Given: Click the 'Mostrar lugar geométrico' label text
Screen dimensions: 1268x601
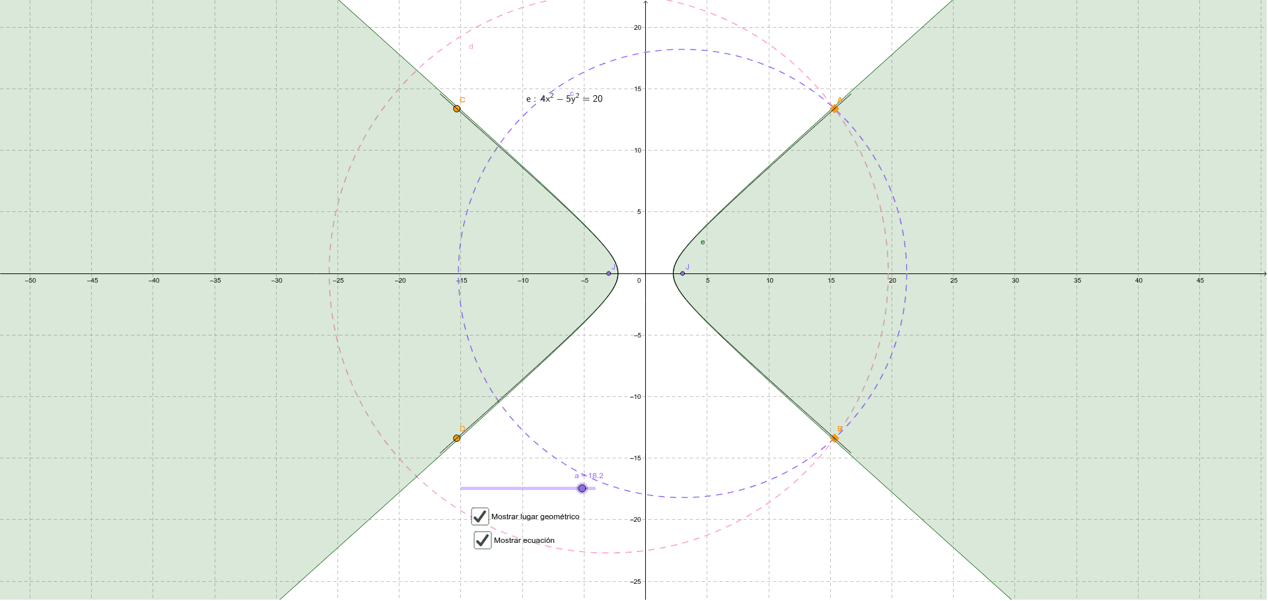Looking at the screenshot, I should [x=536, y=516].
